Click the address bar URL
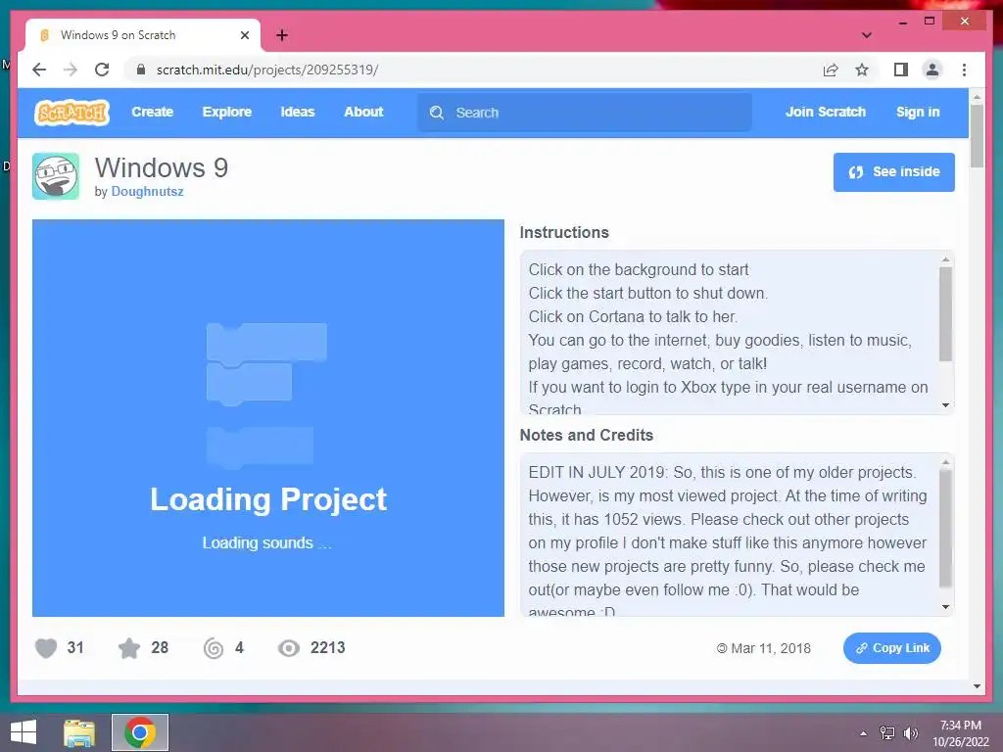 [267, 70]
